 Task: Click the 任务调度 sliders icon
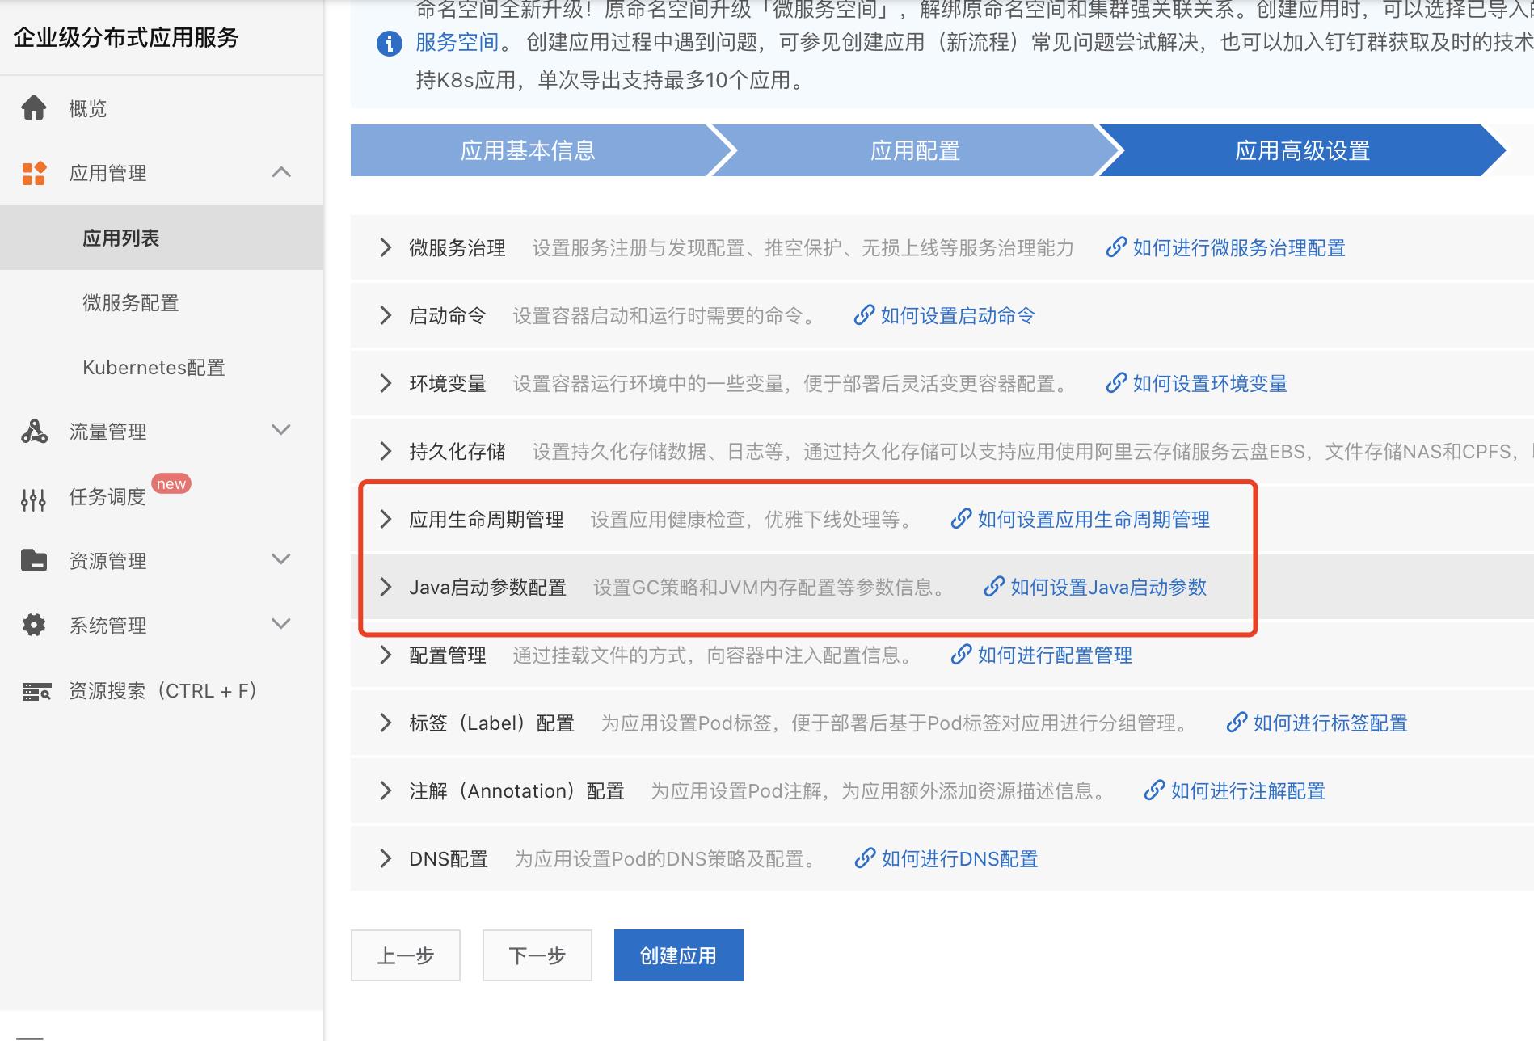coord(34,500)
